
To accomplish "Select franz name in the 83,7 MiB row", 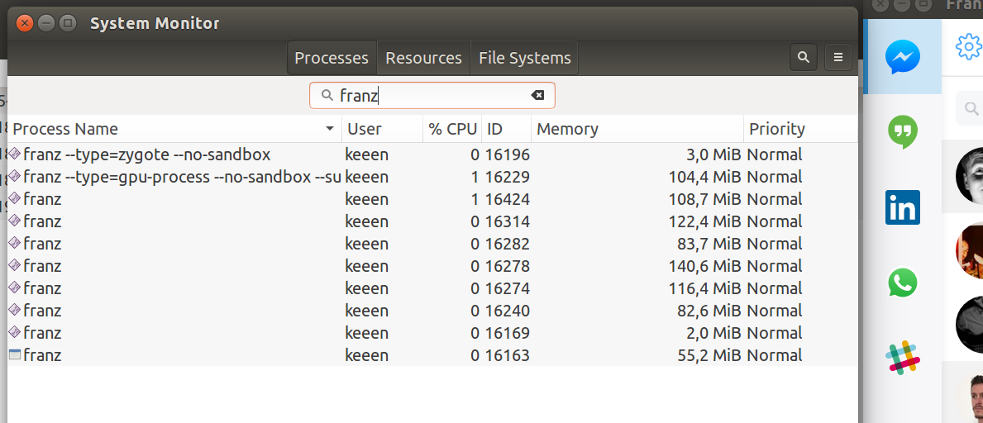I will tap(42, 244).
